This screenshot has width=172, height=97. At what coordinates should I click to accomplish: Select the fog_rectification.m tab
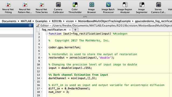coord(54,30)
